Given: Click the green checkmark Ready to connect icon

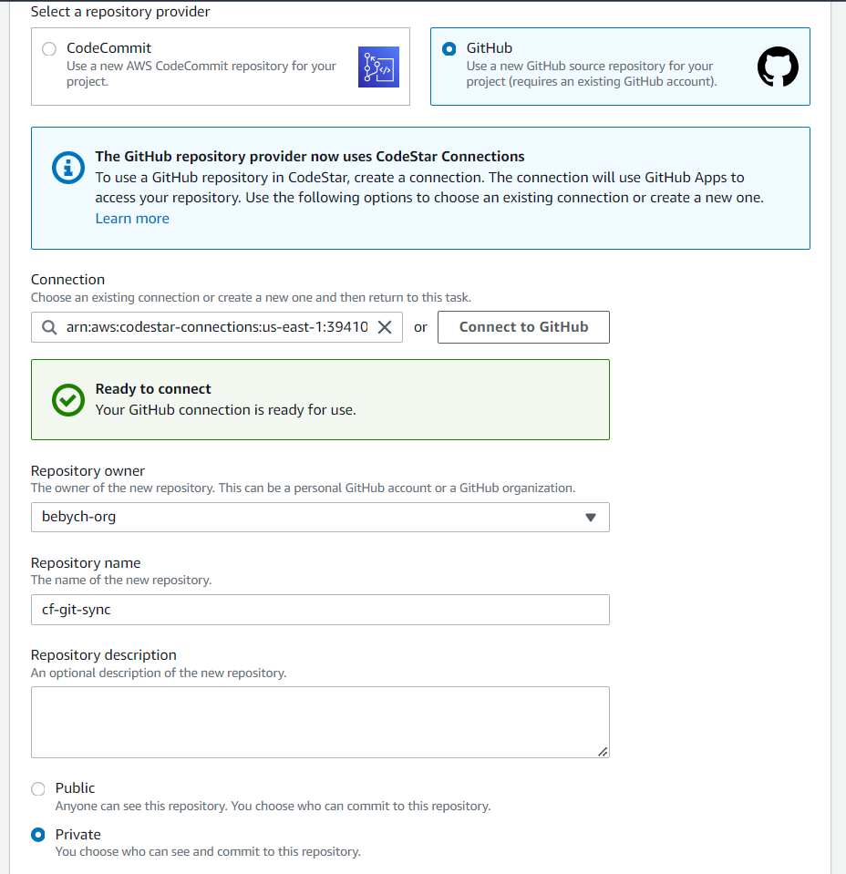Looking at the screenshot, I should coord(68,400).
